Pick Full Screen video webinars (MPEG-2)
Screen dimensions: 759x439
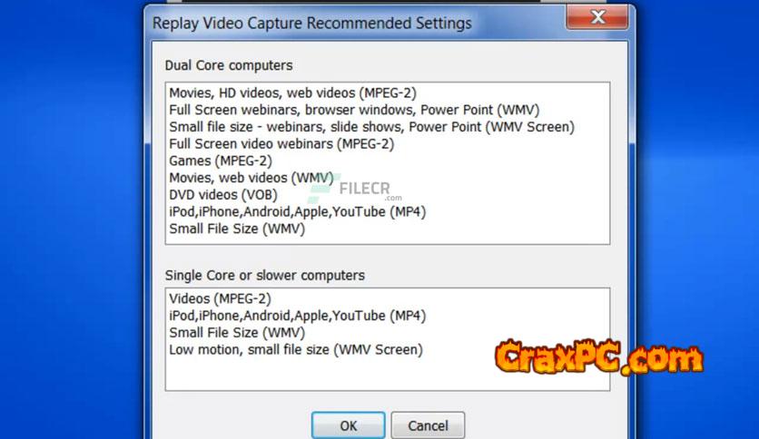281,143
